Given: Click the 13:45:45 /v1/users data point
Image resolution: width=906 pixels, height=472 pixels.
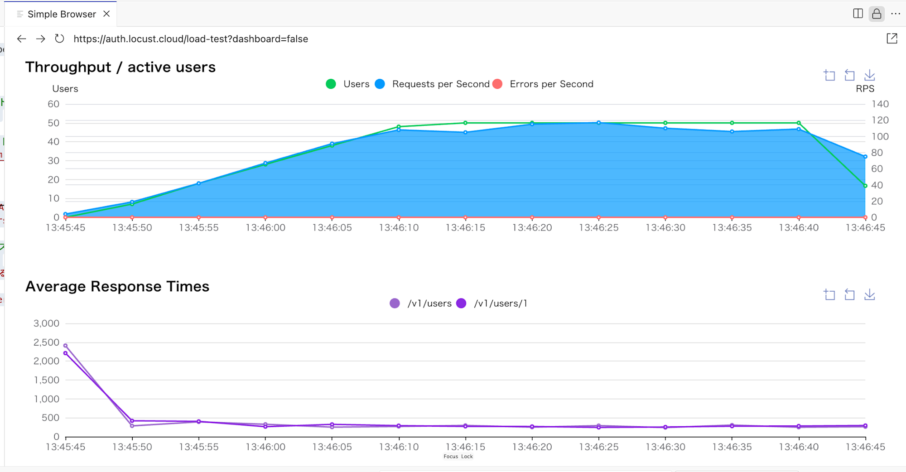Looking at the screenshot, I should tap(66, 346).
